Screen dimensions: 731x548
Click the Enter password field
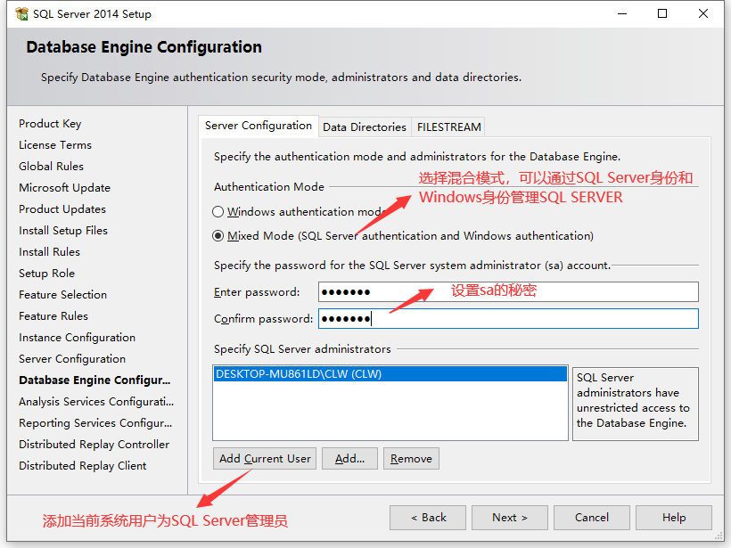pos(508,292)
